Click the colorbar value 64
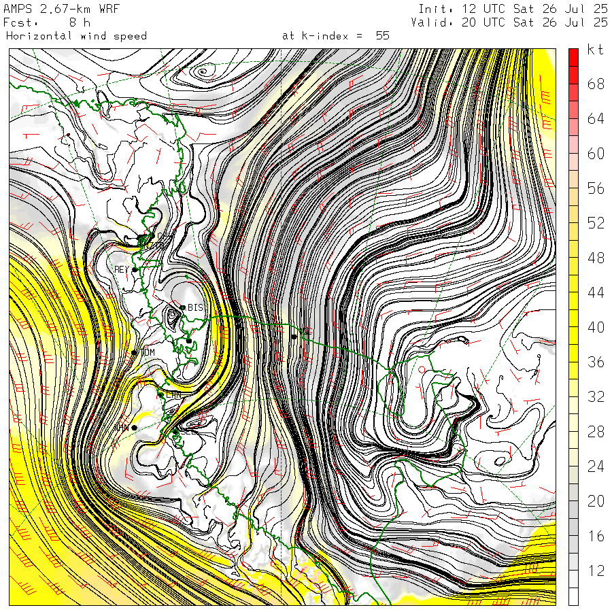The height and width of the screenshot is (612, 612). coord(596,118)
